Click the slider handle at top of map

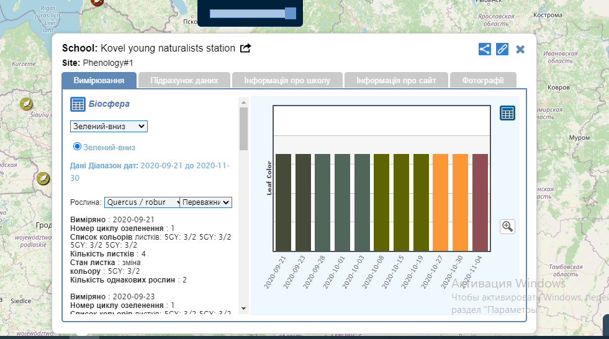point(290,14)
